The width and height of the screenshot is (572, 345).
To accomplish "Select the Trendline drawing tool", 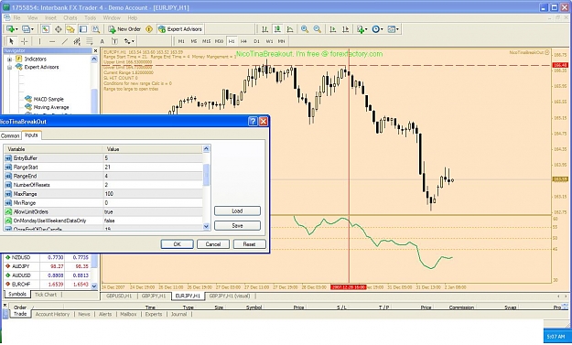I will pos(65,41).
